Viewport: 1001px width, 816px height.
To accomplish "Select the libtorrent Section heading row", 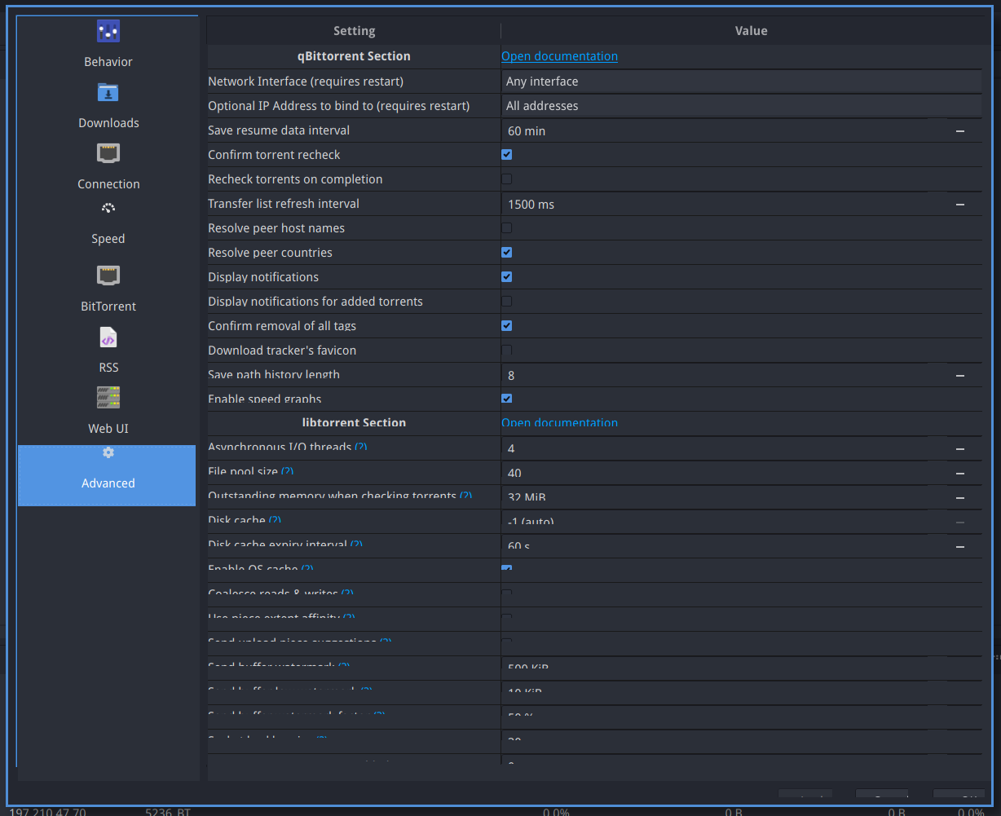I will coord(354,422).
